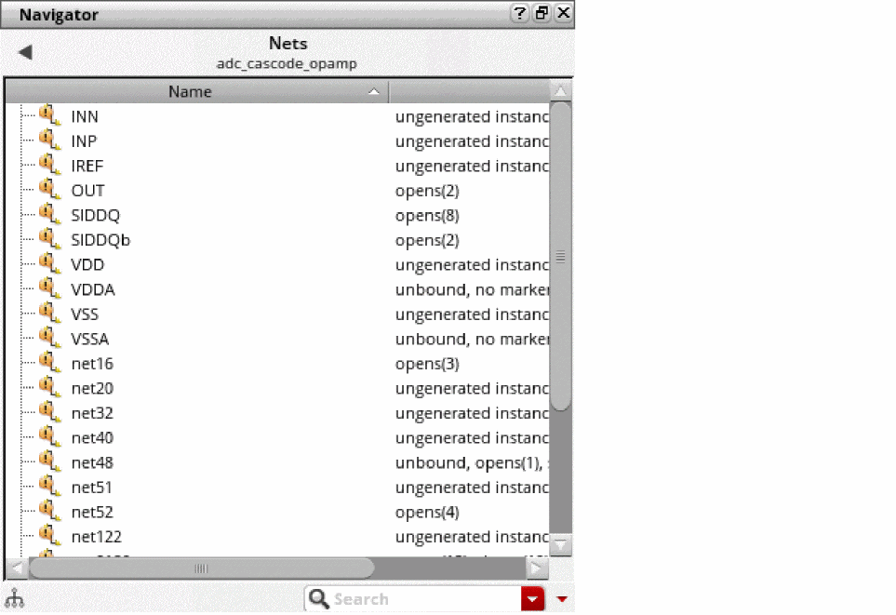Select the INN net name

[x=85, y=116]
